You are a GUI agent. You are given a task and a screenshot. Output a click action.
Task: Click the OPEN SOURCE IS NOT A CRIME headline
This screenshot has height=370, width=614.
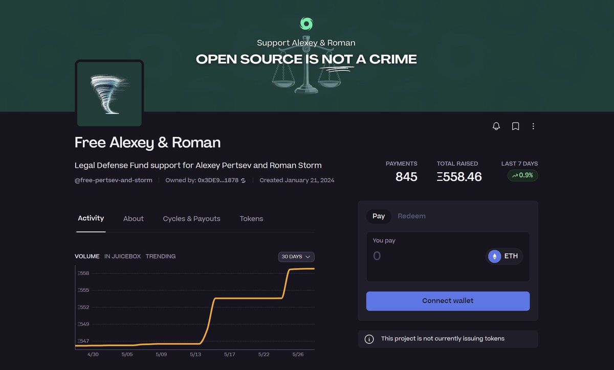[306, 60]
